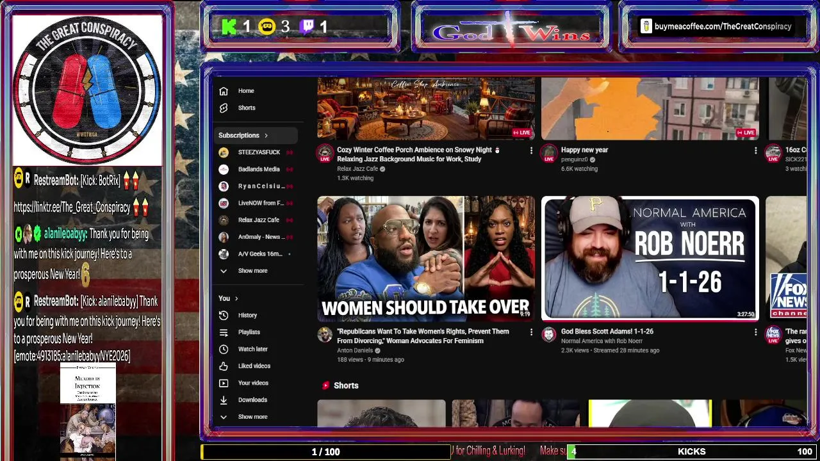Click the Fox News live channel avatar
The width and height of the screenshot is (820, 461).
(773, 335)
